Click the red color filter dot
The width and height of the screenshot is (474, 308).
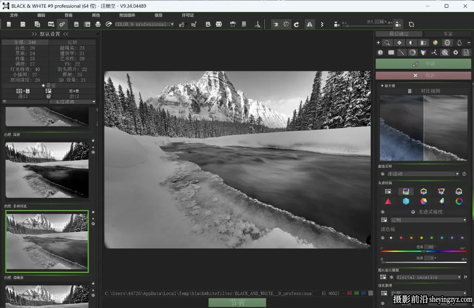(401, 238)
